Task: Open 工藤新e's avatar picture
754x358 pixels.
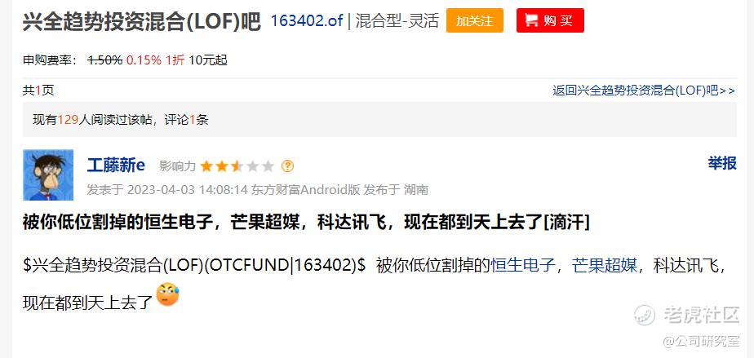Action: 48,175
